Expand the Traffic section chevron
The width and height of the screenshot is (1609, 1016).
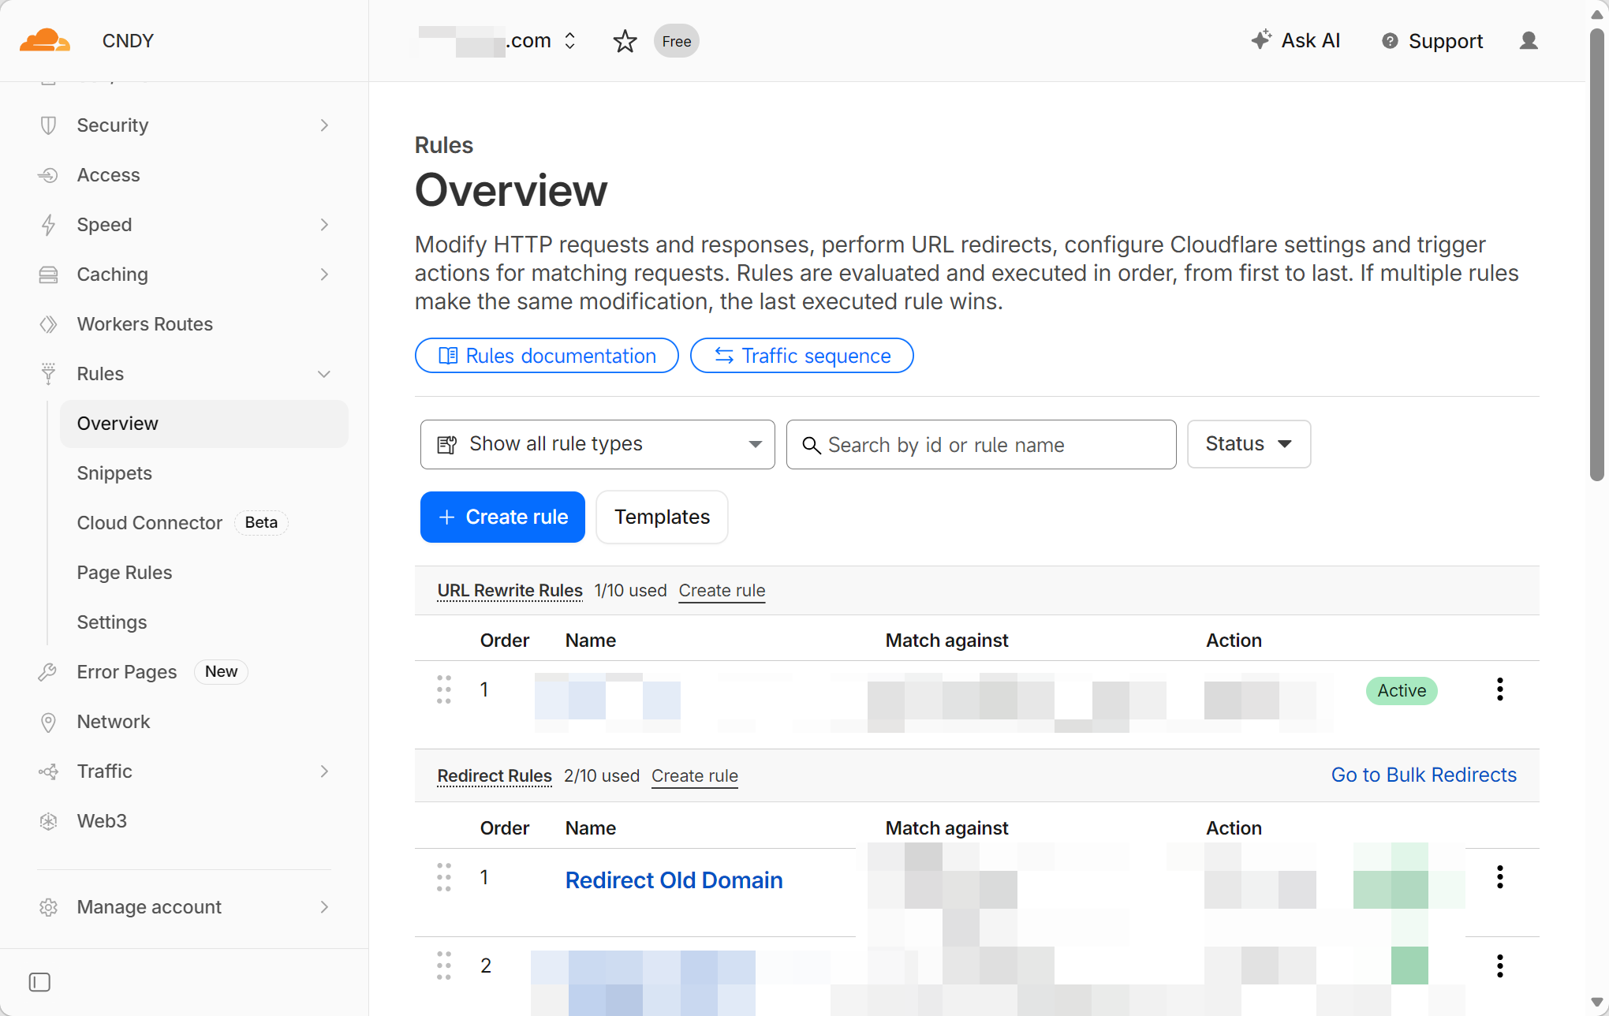[x=324, y=771]
